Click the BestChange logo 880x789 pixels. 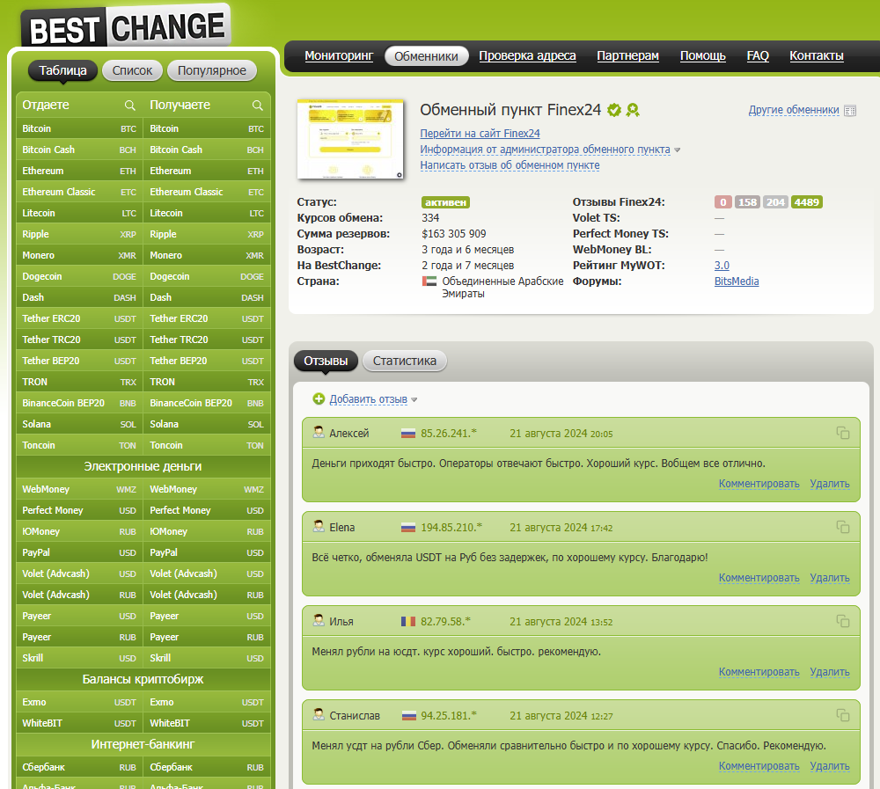point(126,27)
